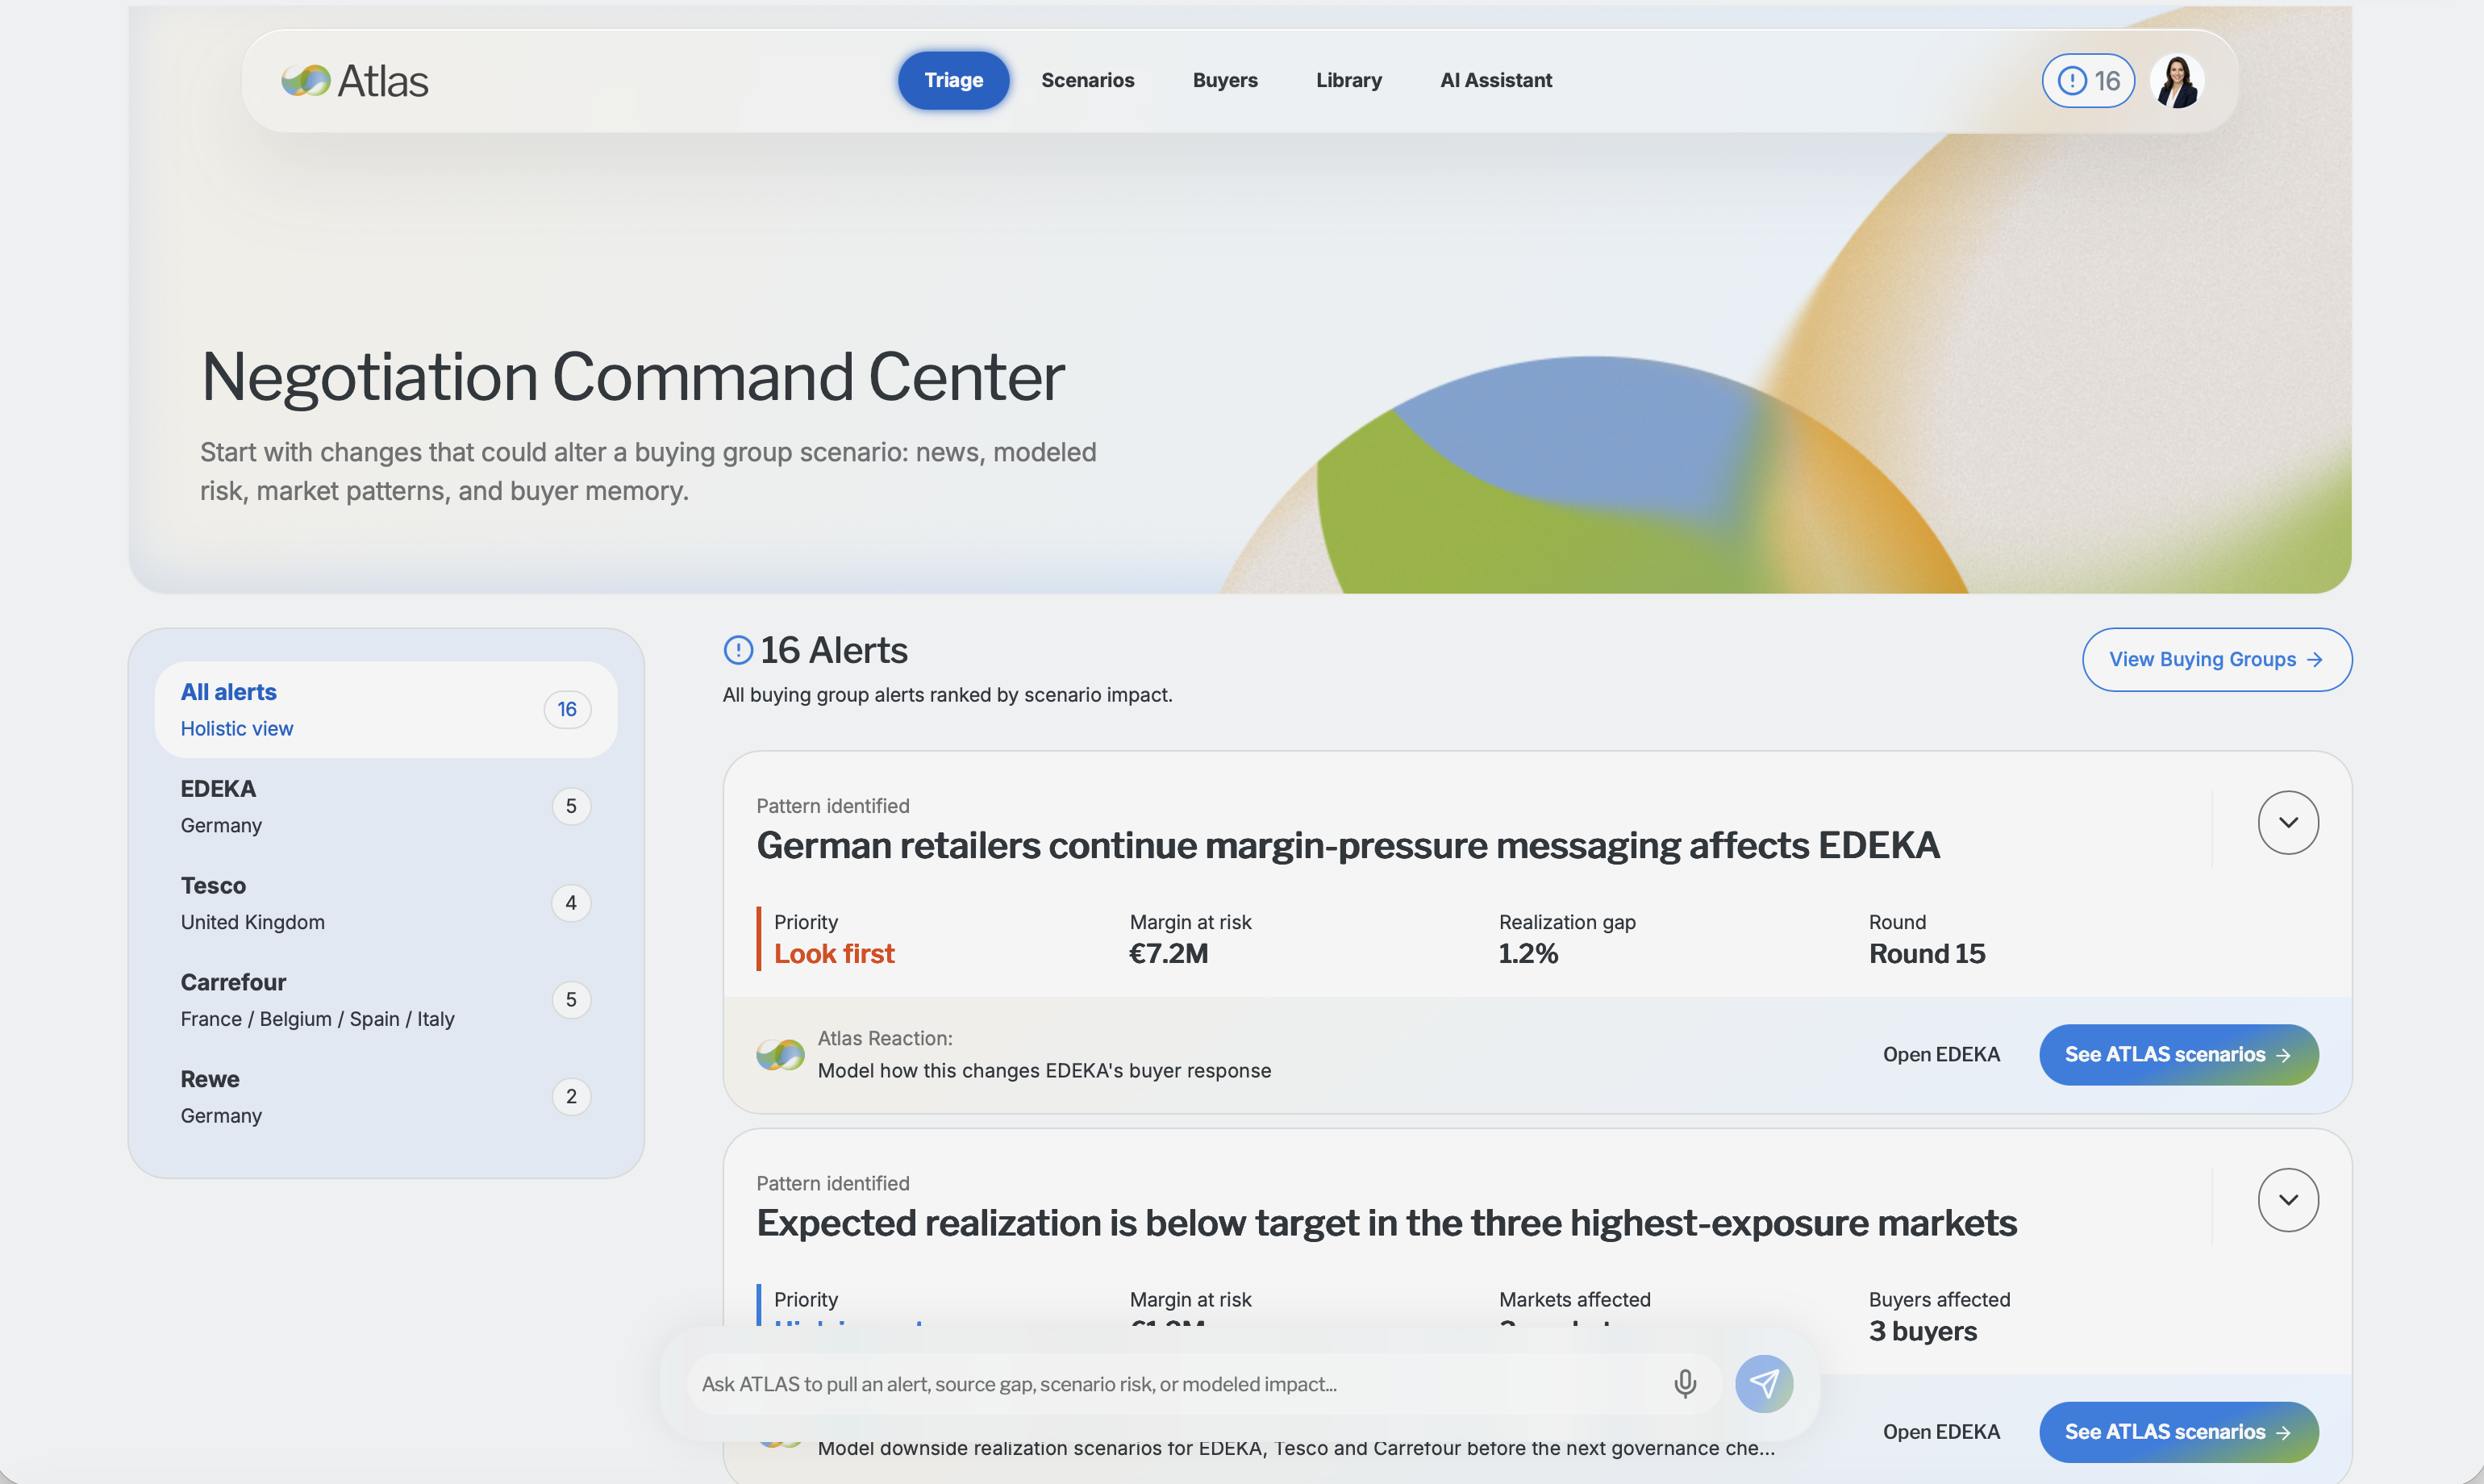Screen dimensions: 2484x1484
Task: Select All alerts Holistic view filter
Action: [x=386, y=709]
